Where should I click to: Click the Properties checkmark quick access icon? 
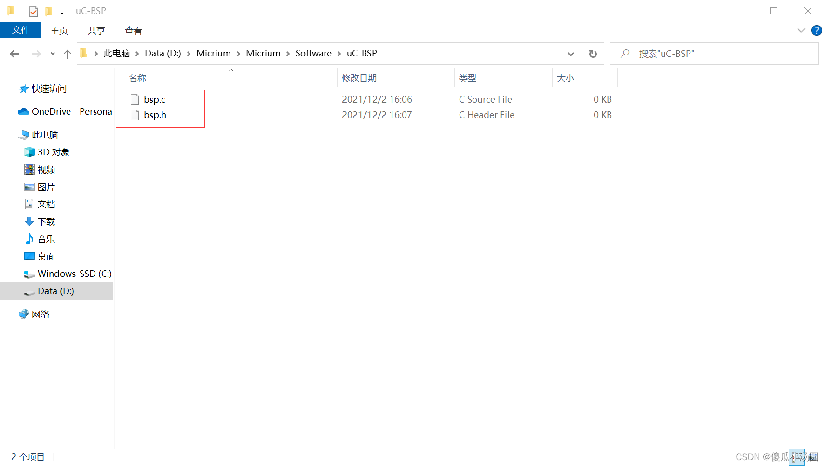tap(33, 11)
